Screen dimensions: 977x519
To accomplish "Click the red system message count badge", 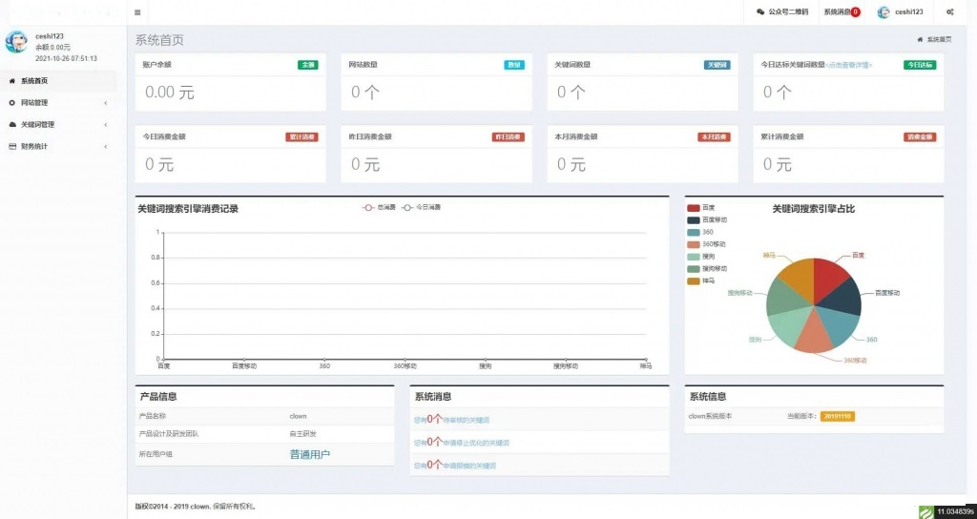I will click(855, 12).
